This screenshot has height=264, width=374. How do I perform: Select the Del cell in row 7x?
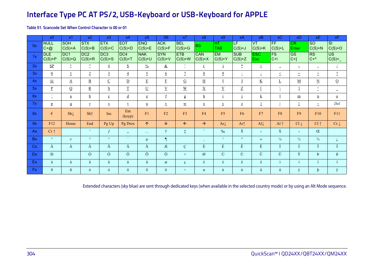coord(337,104)
